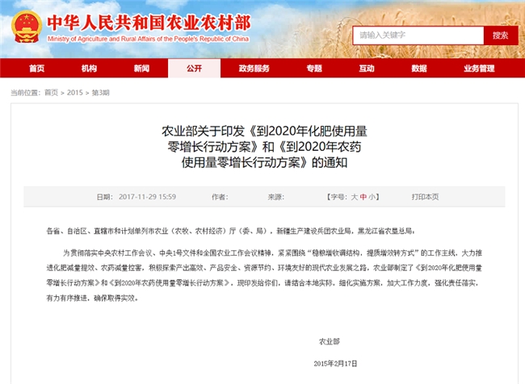The image size is (525, 384).
Task: Open the 互动 navigation menu item
Action: 367,69
